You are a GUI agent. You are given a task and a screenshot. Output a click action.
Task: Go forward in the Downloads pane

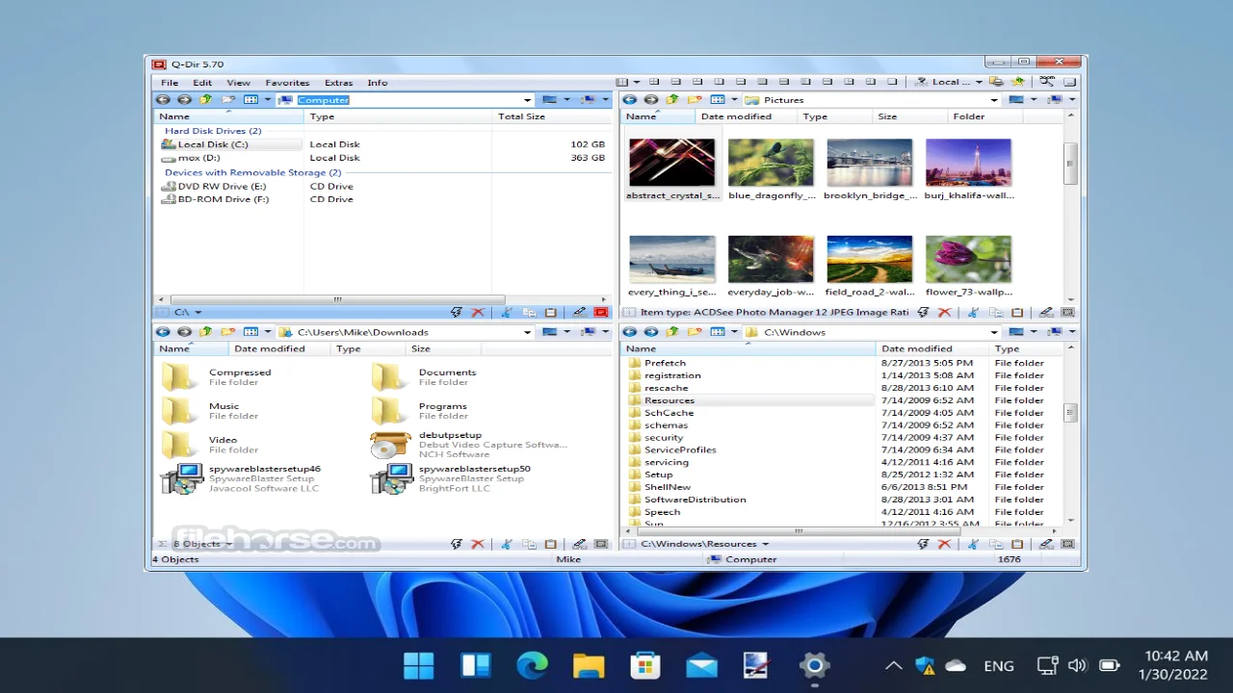[184, 332]
